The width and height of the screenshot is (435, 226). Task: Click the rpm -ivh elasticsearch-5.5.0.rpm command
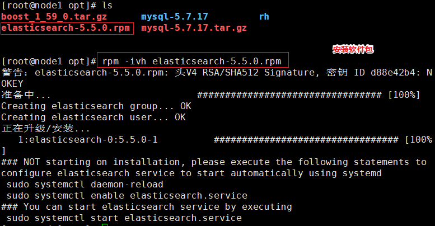point(191,62)
